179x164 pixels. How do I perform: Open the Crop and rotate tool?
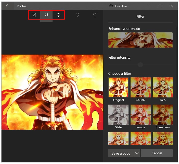[34, 15]
